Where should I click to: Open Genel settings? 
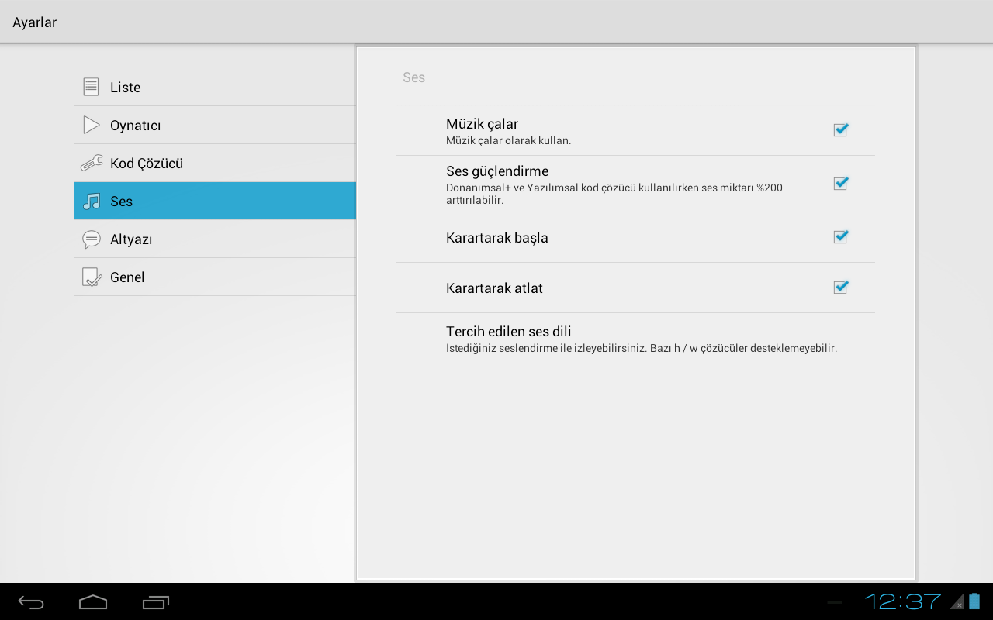point(215,277)
